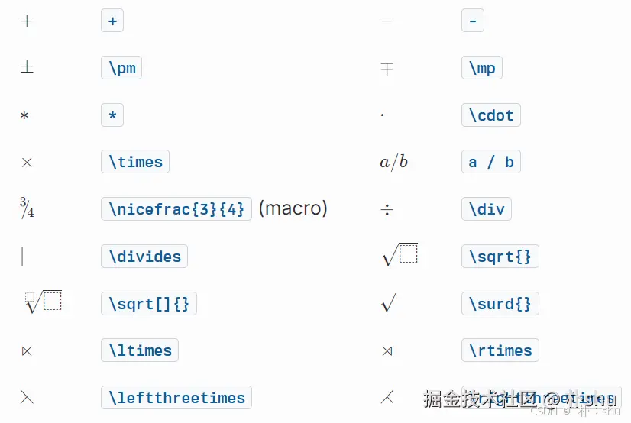Select the square root with placeholder symbol

point(400,254)
